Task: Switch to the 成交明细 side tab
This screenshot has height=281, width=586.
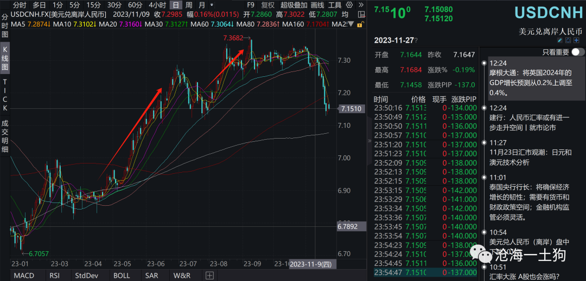Action: (5, 136)
